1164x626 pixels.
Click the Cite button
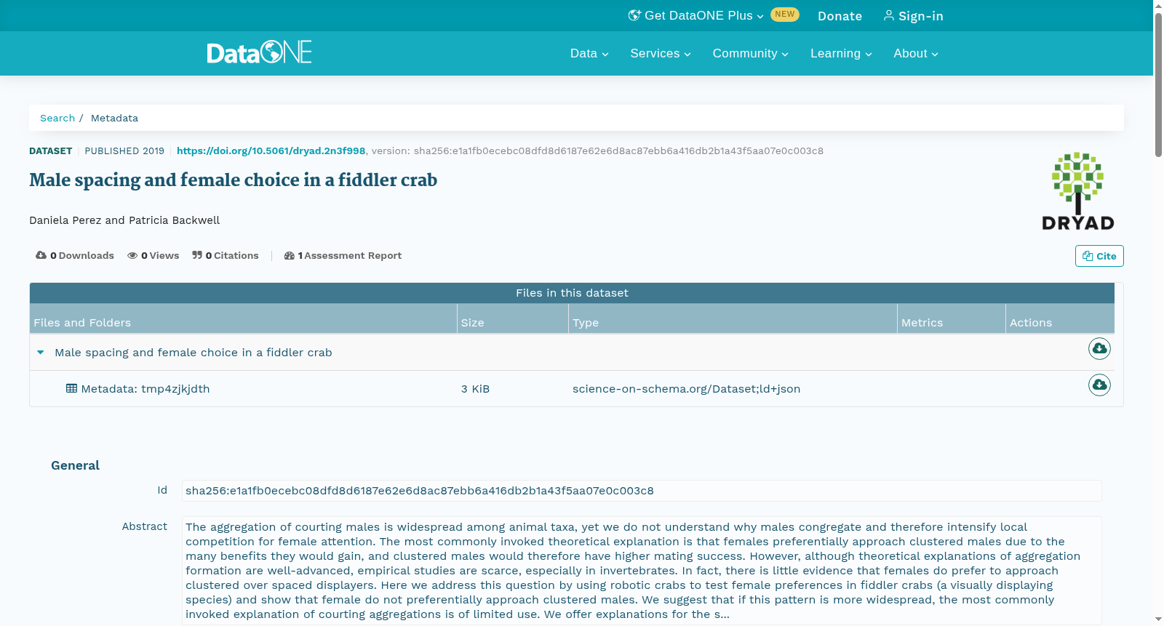(1099, 256)
